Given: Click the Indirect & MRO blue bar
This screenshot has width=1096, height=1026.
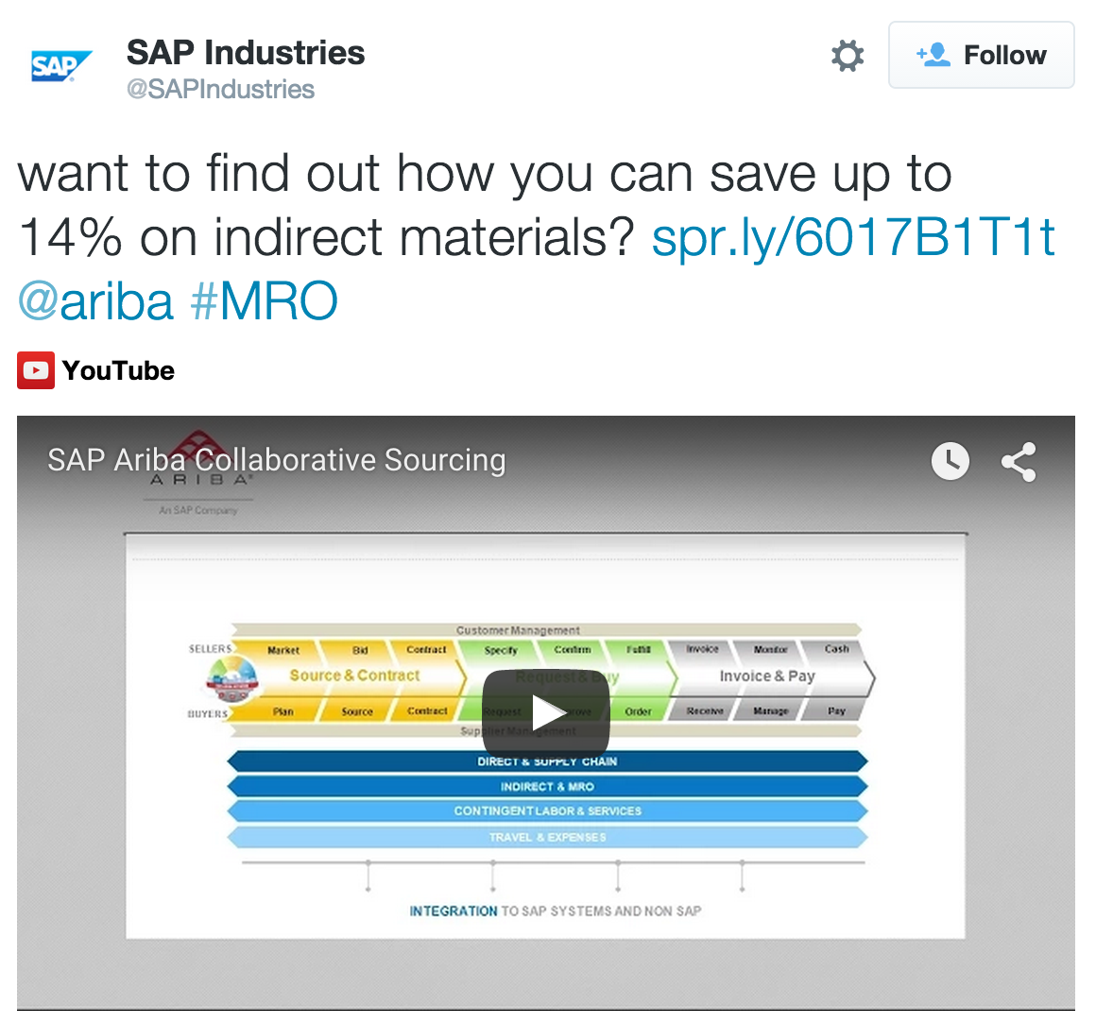Looking at the screenshot, I should pyautogui.click(x=546, y=786).
